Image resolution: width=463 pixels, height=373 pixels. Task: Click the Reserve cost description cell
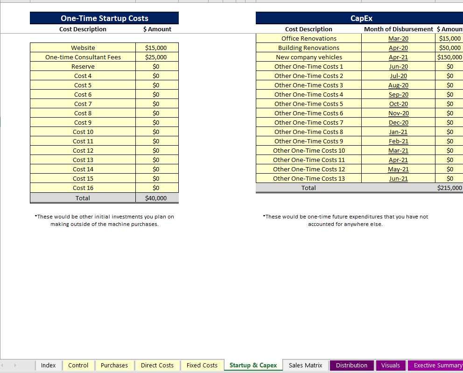click(x=83, y=66)
